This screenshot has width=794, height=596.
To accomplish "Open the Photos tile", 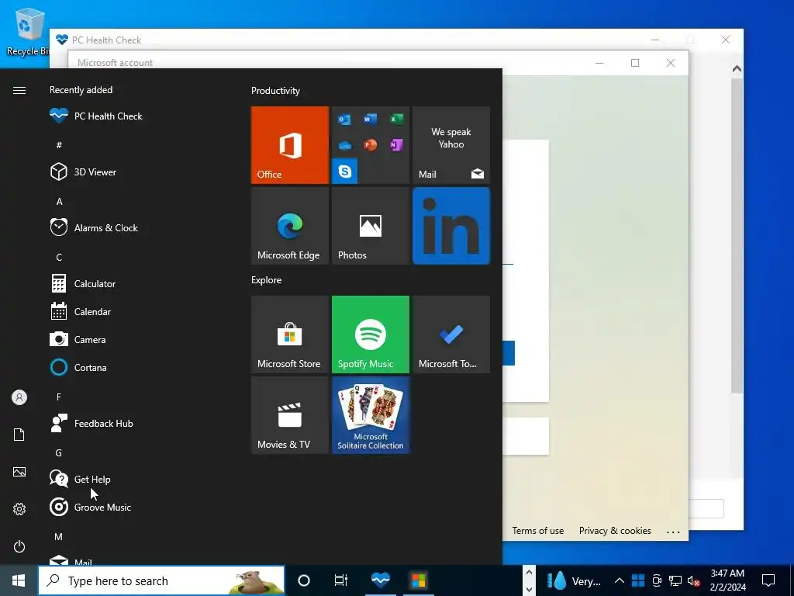I will [371, 226].
